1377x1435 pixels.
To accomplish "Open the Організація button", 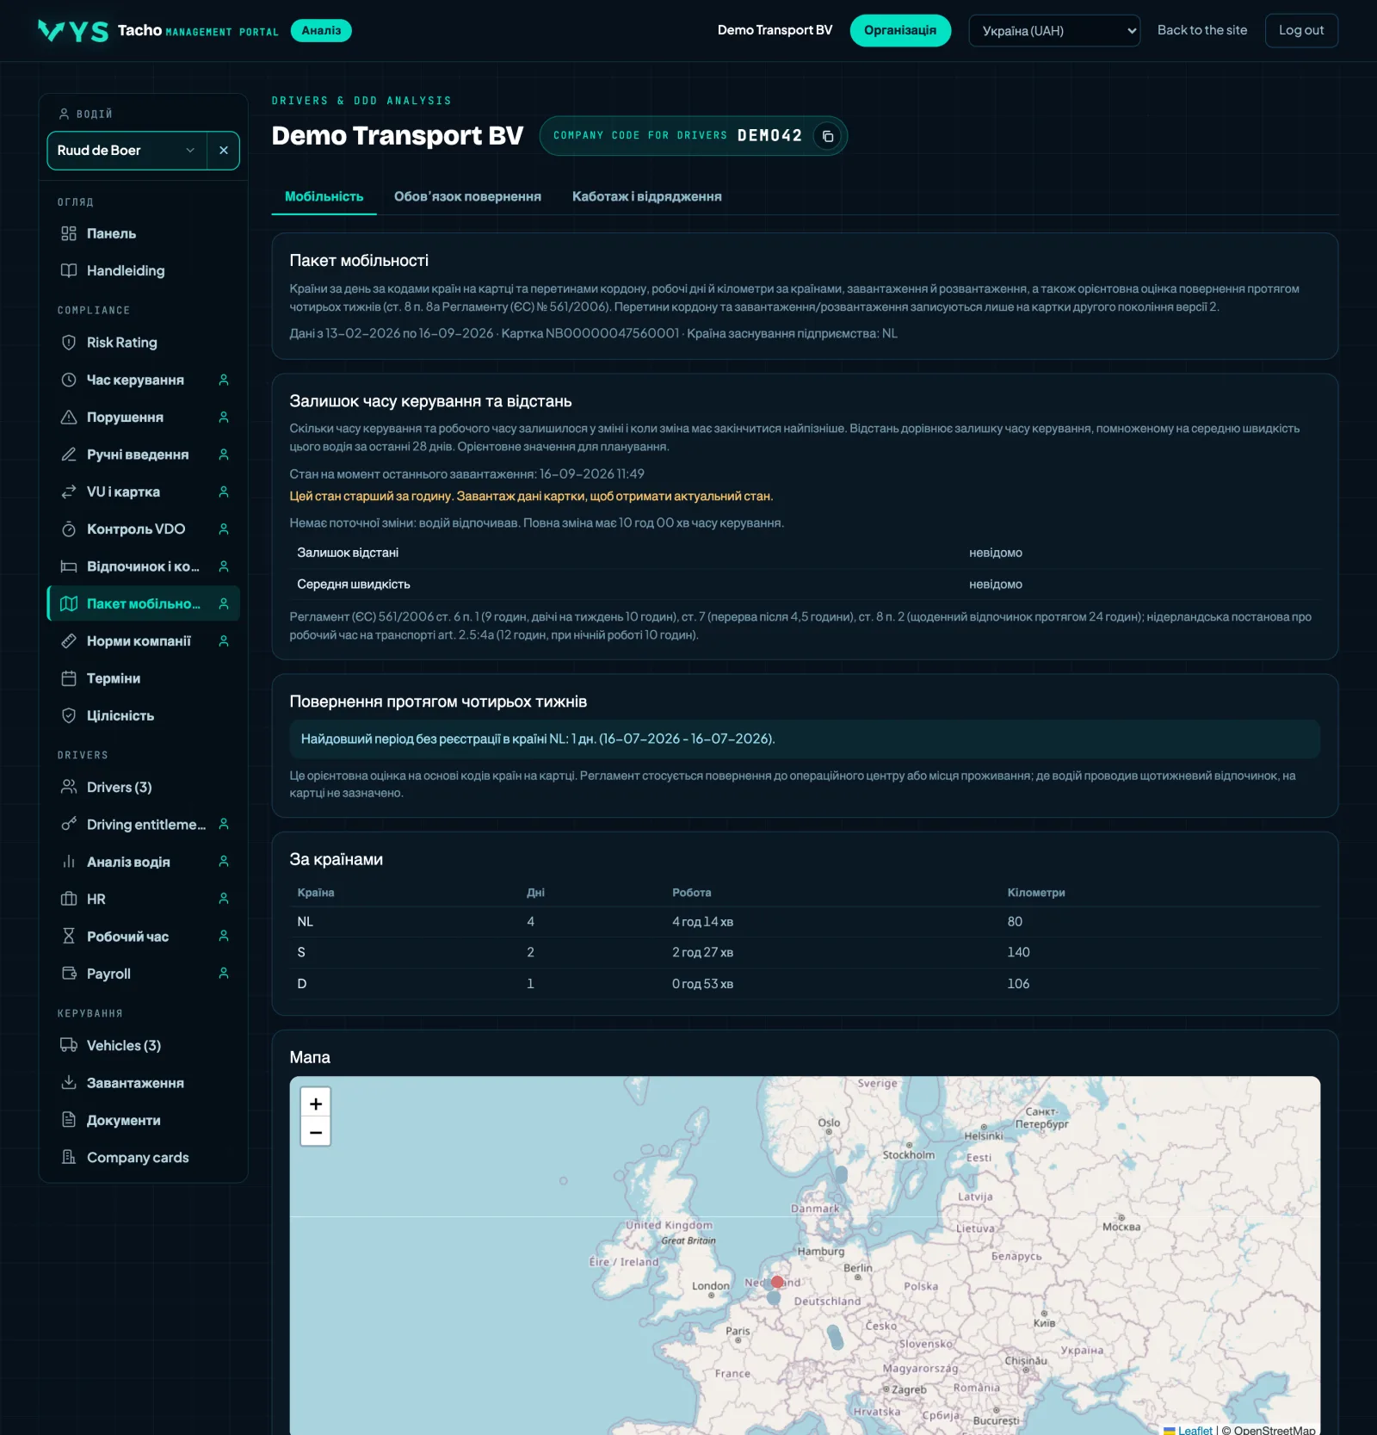I will point(900,30).
